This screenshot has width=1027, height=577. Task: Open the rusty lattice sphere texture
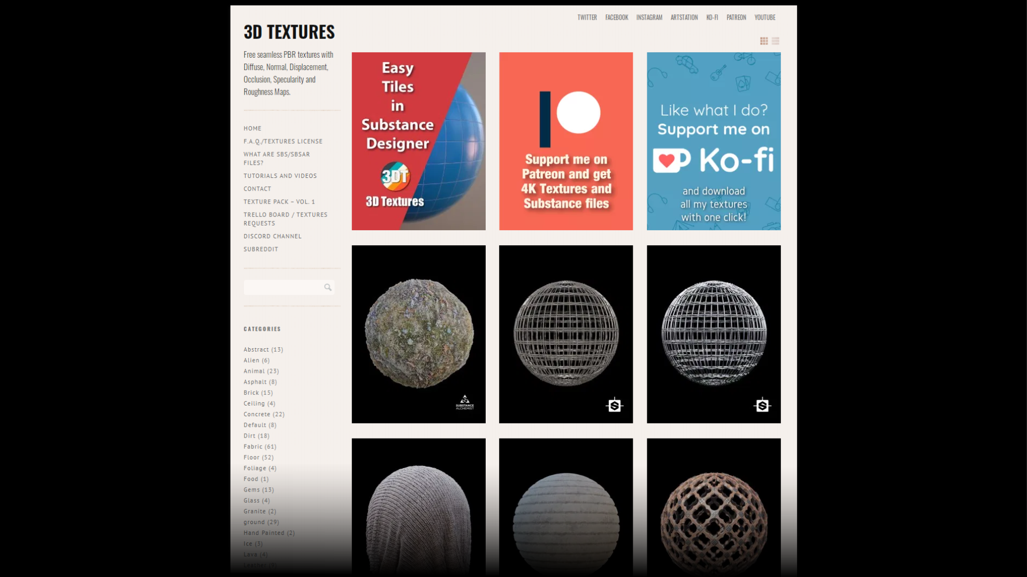[714, 508]
